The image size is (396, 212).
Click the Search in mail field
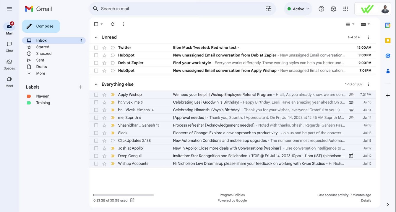(177, 9)
